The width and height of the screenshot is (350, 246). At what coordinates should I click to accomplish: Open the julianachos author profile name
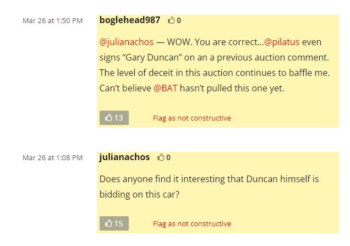[124, 157]
